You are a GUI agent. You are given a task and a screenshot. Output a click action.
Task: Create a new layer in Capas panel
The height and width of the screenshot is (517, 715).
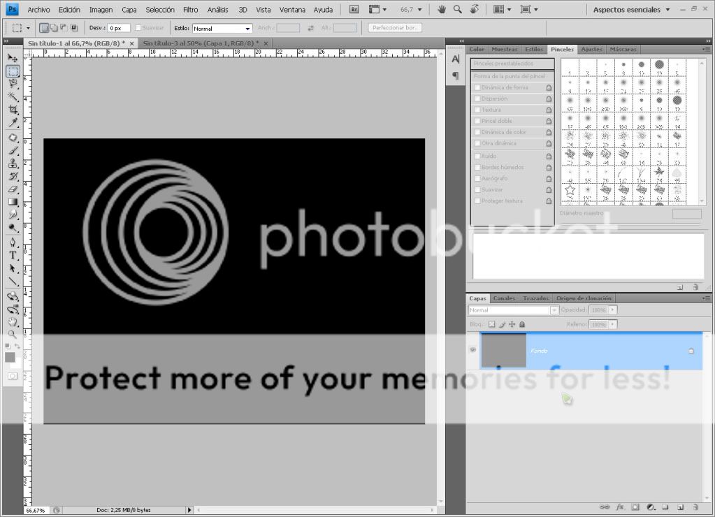point(680,507)
